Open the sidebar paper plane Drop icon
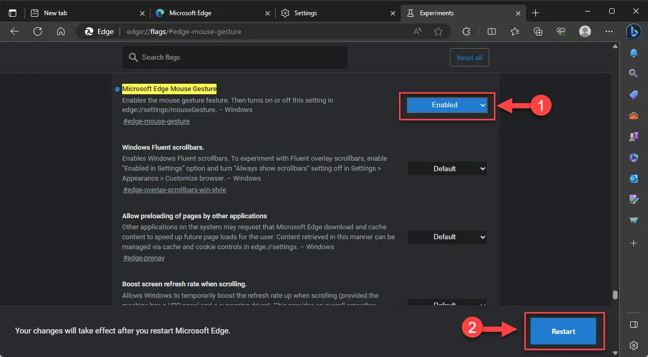The height and width of the screenshot is (357, 648). click(634, 220)
